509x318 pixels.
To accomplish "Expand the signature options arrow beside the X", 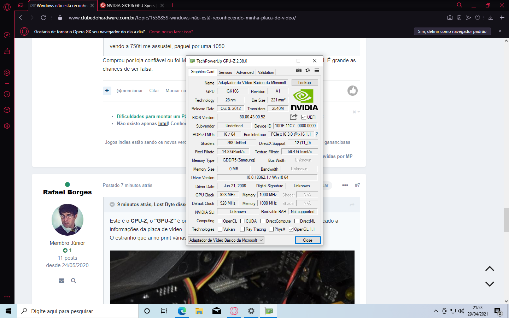I will (x=359, y=112).
